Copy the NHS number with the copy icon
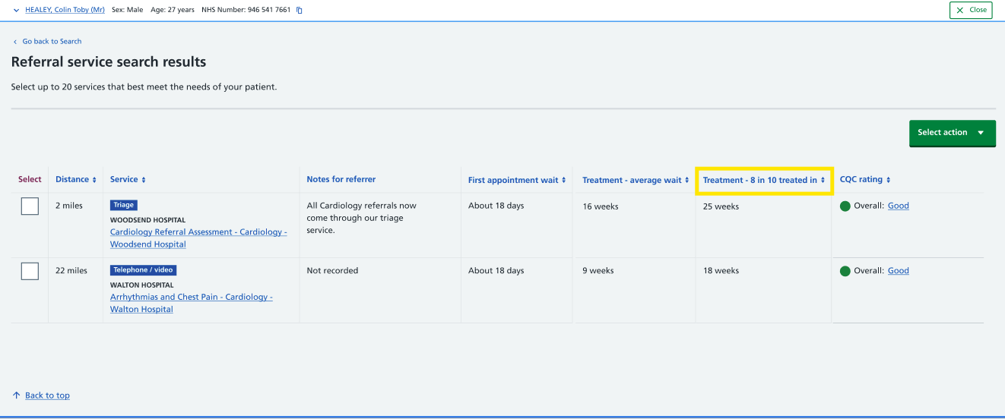 (x=300, y=10)
